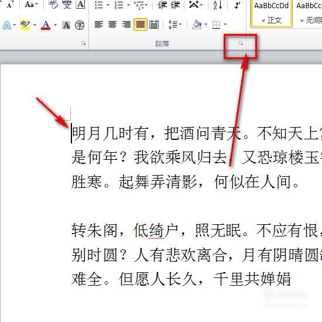Apply bullet list formatting

coord(98,5)
